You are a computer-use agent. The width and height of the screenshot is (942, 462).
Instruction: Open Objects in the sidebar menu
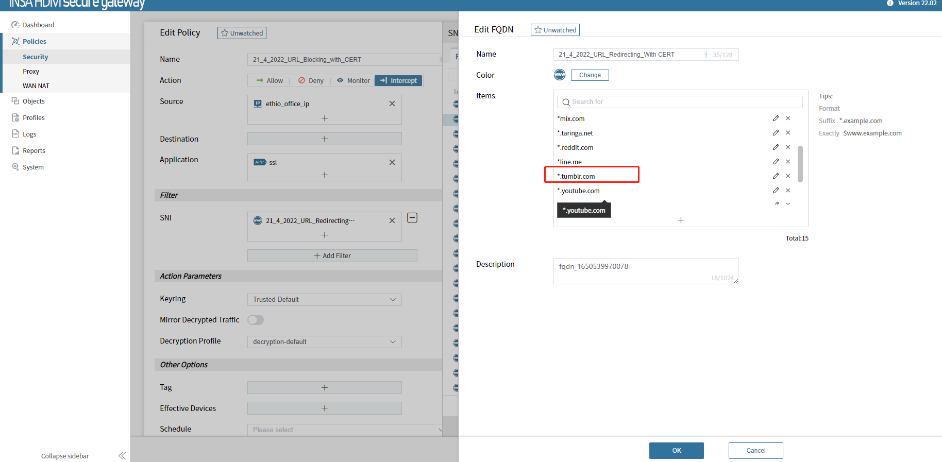pos(33,101)
